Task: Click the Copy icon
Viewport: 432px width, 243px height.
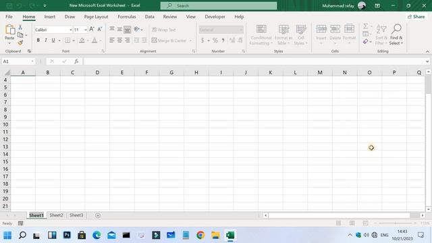Action: coord(20,35)
